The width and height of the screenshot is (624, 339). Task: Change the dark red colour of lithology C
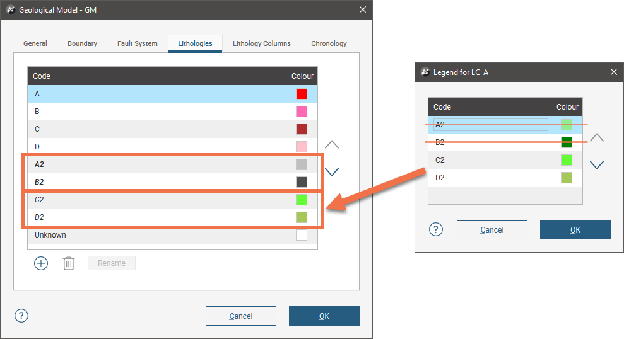click(302, 129)
